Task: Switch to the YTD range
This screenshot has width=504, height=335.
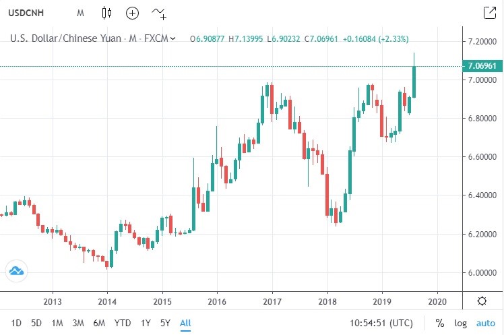Action: click(123, 323)
